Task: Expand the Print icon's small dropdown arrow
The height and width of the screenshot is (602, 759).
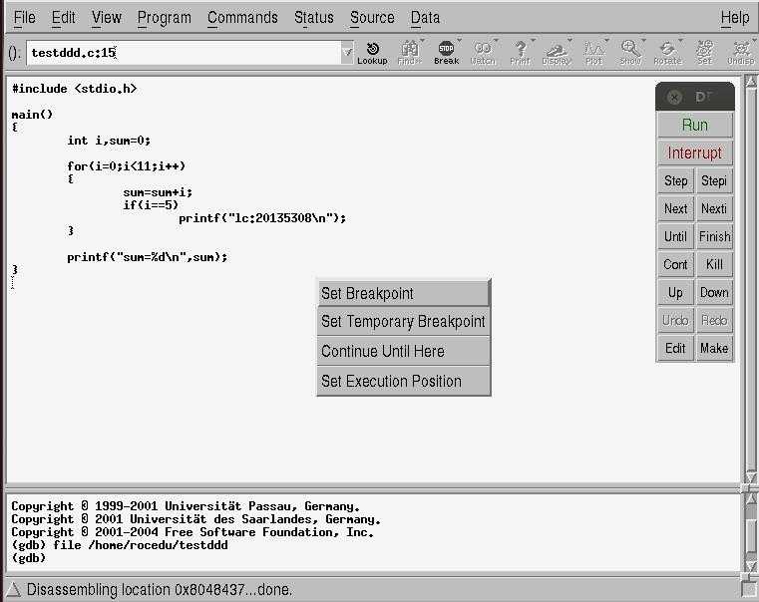Action: tap(533, 41)
